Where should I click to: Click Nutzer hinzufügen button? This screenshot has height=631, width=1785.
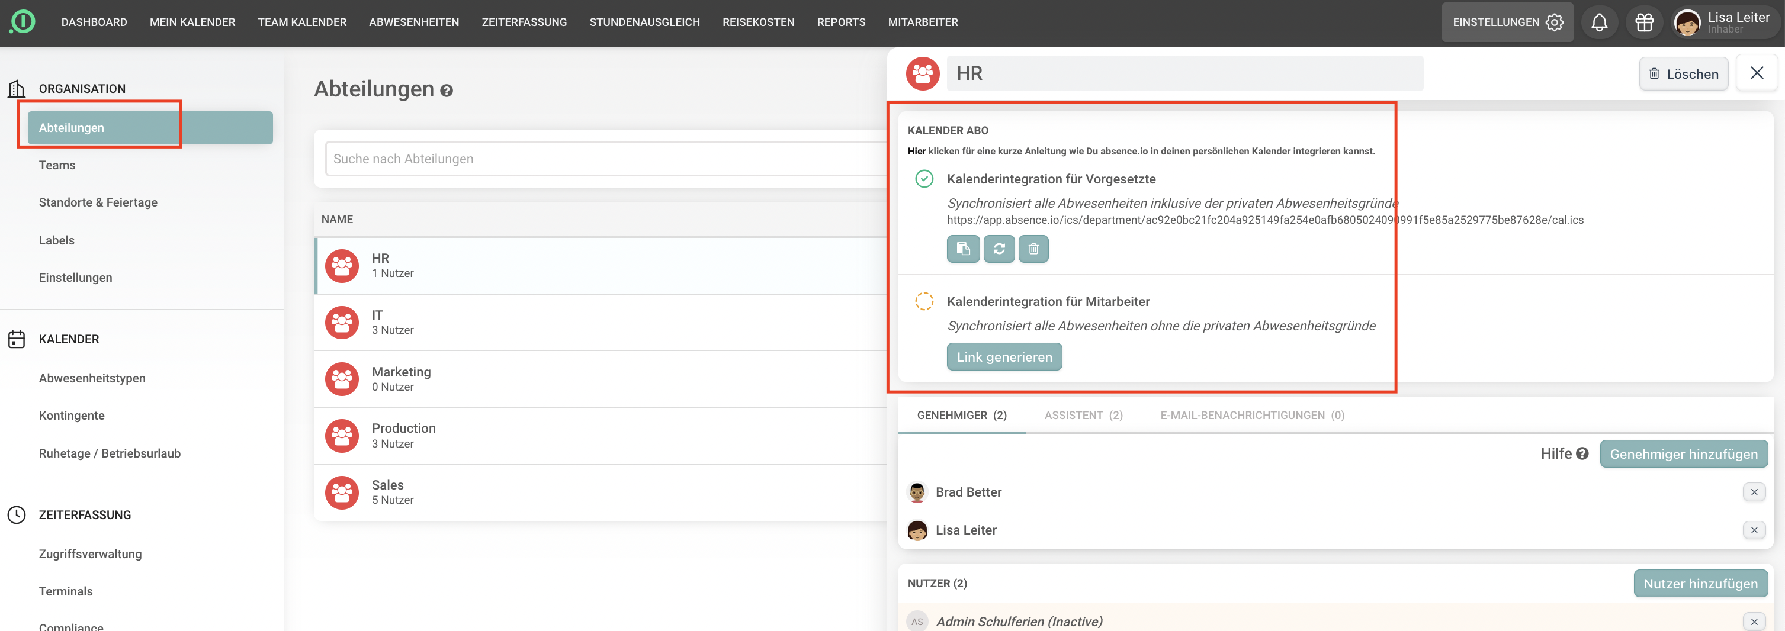coord(1700,584)
